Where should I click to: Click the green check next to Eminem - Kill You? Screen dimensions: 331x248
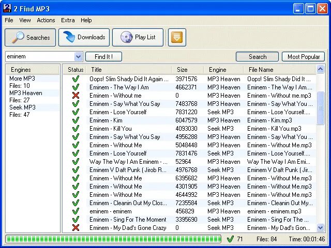76,129
